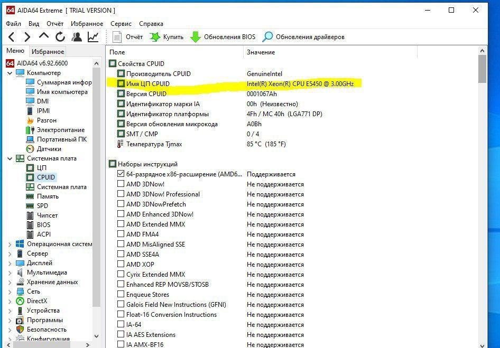The width and height of the screenshot is (500, 348).
Task: Open the Вид menu
Action: (x=34, y=24)
